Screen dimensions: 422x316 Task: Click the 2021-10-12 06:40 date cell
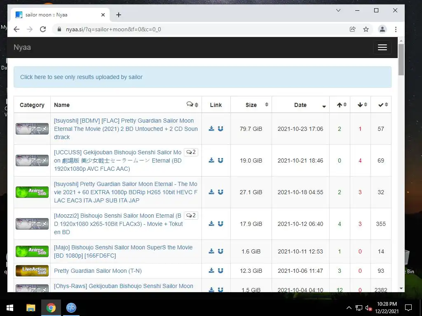coord(300,224)
